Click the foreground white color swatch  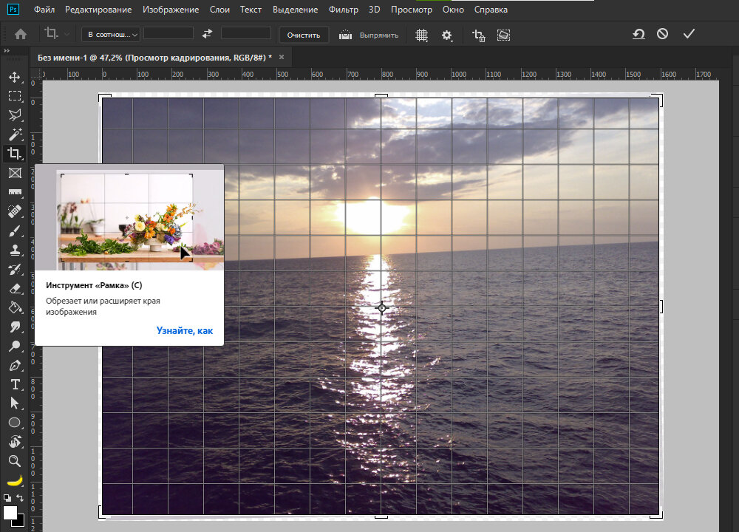click(10, 513)
